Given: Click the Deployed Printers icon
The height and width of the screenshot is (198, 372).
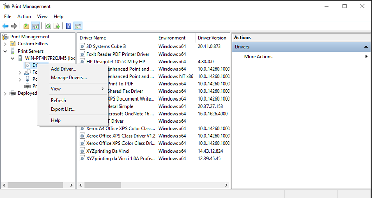Looking at the screenshot, I should point(13,93).
